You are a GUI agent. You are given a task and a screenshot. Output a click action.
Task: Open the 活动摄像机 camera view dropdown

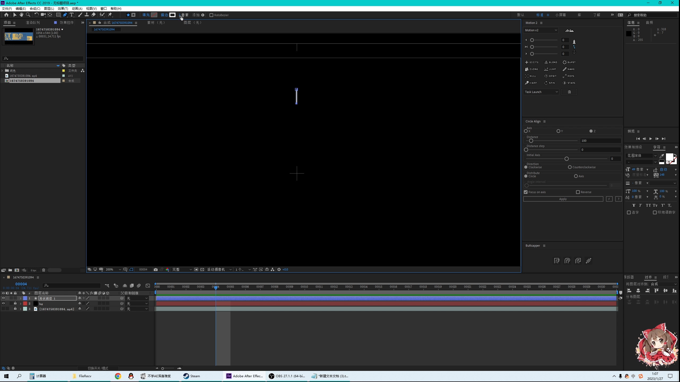tap(219, 269)
